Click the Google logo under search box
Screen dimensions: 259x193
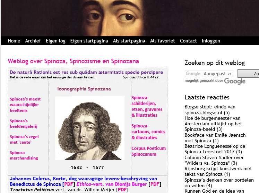(235, 81)
